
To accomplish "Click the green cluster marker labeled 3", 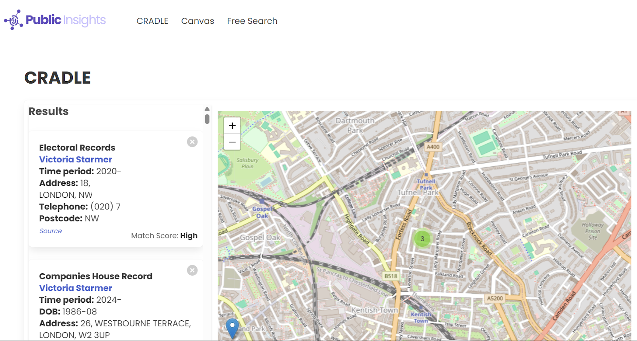I will point(422,239).
